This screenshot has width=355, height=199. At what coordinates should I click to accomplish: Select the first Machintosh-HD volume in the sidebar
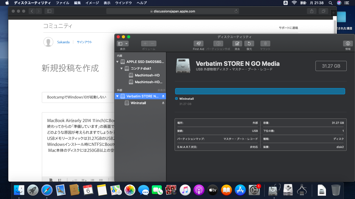147,75
